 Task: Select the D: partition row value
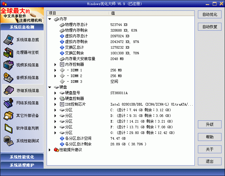point(141,116)
